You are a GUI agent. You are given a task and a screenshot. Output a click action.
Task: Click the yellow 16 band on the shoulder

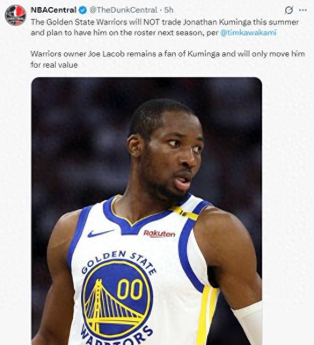[x=184, y=213]
